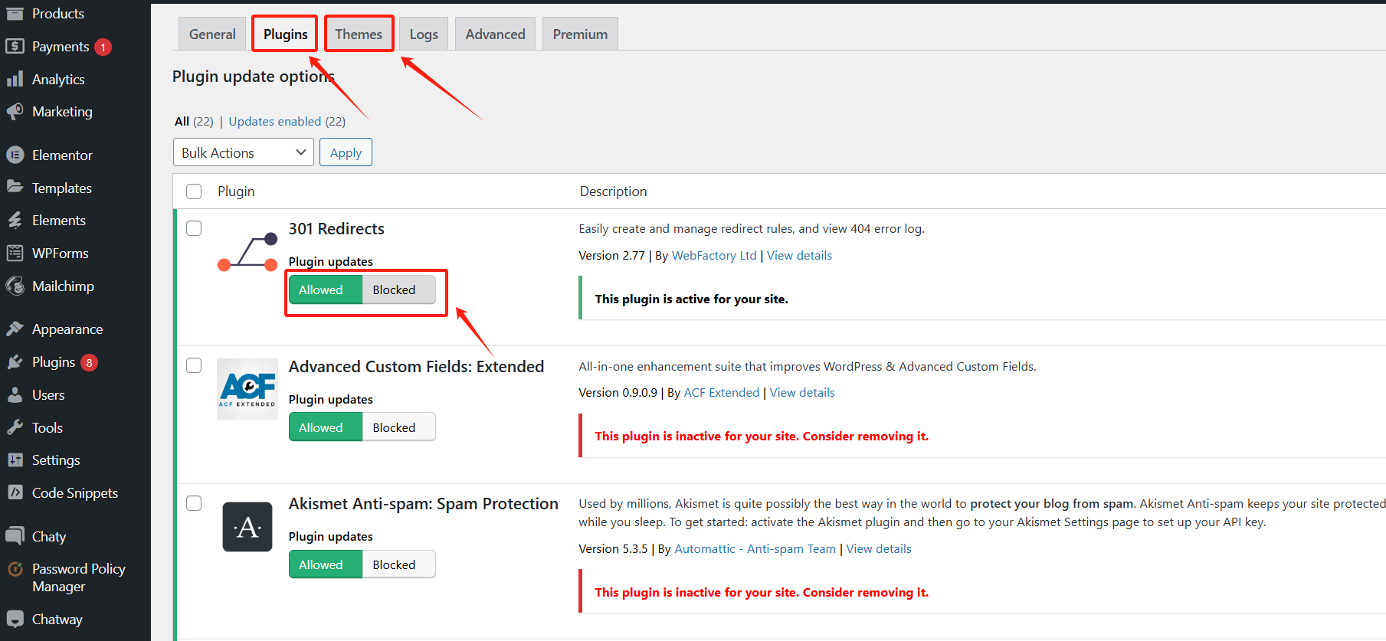View details for Advanced Custom Fields: Extended

[802, 393]
